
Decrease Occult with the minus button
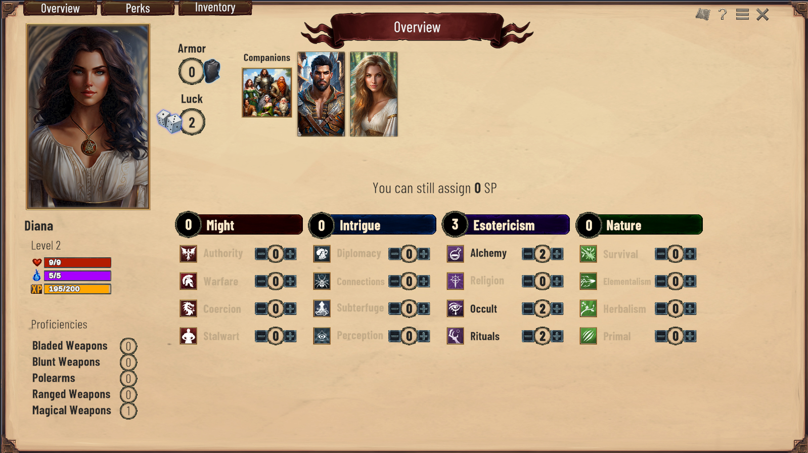pyautogui.click(x=528, y=308)
